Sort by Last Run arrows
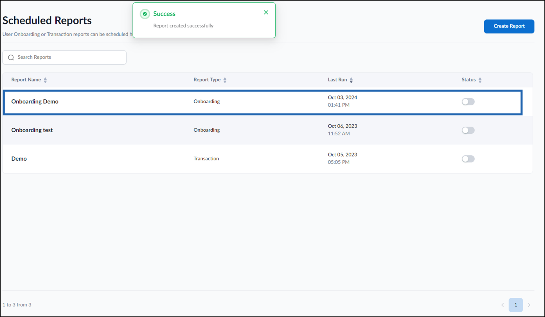This screenshot has height=317, width=545. click(351, 80)
